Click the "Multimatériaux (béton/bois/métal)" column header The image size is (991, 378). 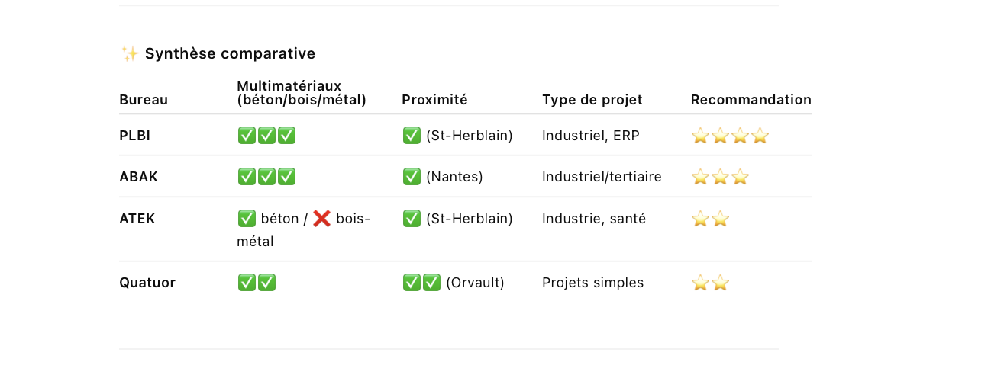pyautogui.click(x=301, y=93)
